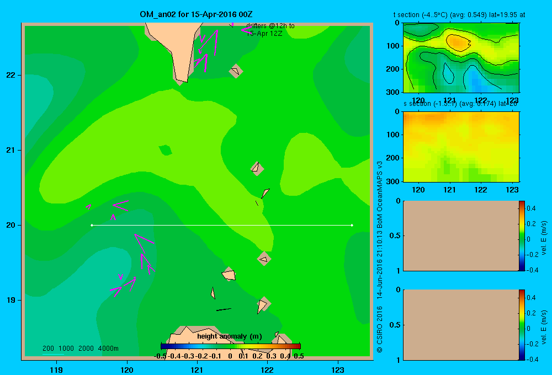Click the "height anomaly (m)" label
552x375 pixels.
pyautogui.click(x=230, y=336)
